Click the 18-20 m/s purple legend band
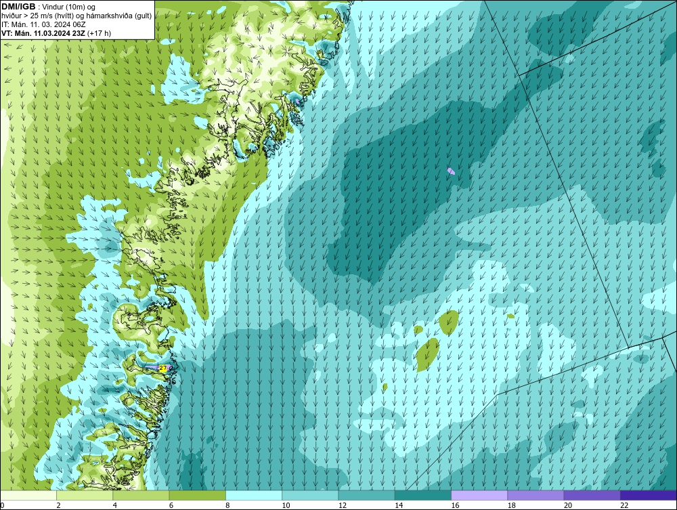Image resolution: width=677 pixels, height=510 pixels. point(536,495)
